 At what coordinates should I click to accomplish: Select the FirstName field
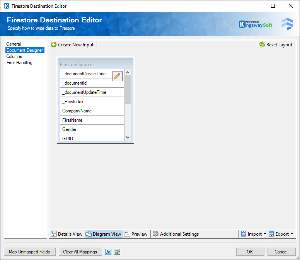click(x=92, y=120)
